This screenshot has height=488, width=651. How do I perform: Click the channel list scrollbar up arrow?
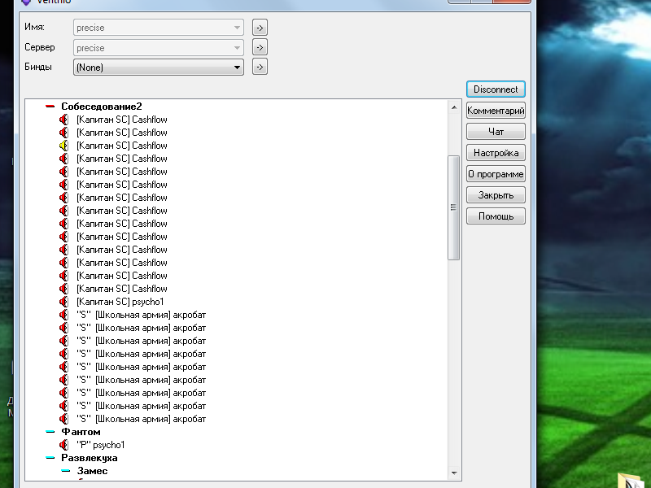pos(454,107)
